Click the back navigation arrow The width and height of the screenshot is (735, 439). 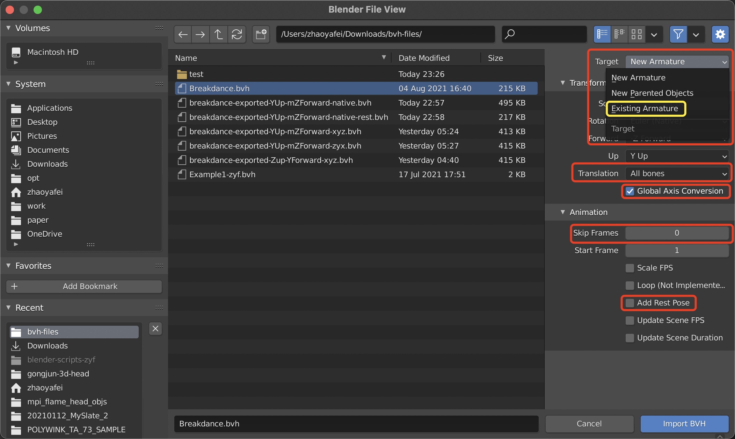tap(183, 34)
